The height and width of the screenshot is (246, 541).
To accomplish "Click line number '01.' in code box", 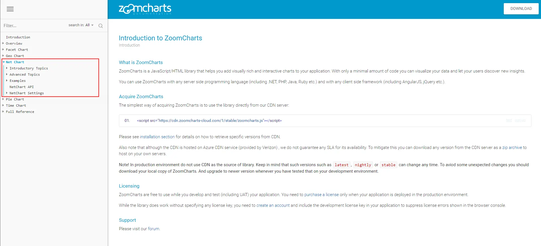I will [127, 121].
